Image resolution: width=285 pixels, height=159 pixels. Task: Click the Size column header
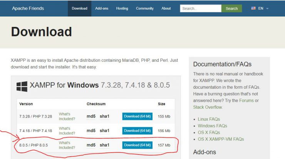click(x=161, y=104)
